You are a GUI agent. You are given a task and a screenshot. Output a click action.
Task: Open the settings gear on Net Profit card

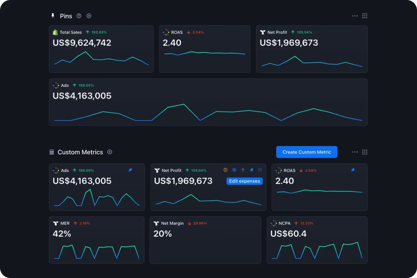[x=234, y=170]
